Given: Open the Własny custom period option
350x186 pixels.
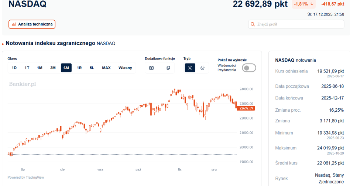Looking at the screenshot, I should pos(125,68).
